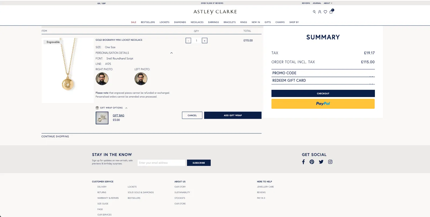Open the Sustainability footer link
This screenshot has width=430, height=217.
[182, 192]
